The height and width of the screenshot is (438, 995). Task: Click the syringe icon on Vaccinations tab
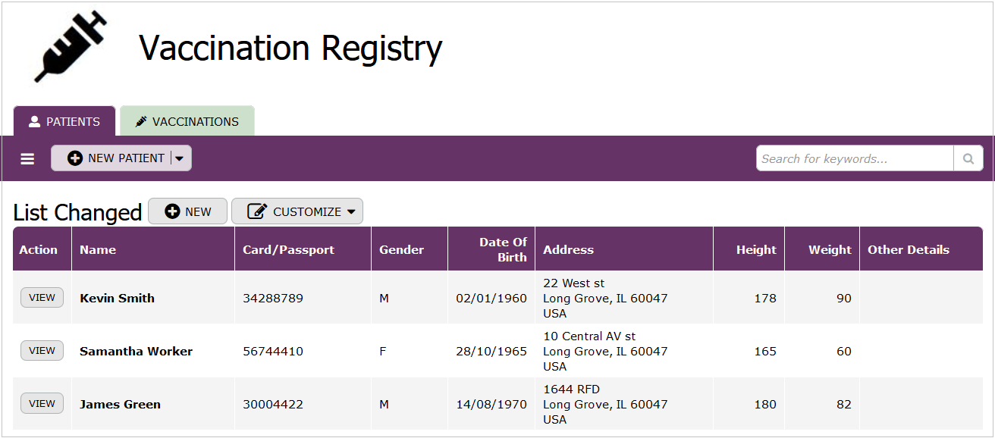141,121
